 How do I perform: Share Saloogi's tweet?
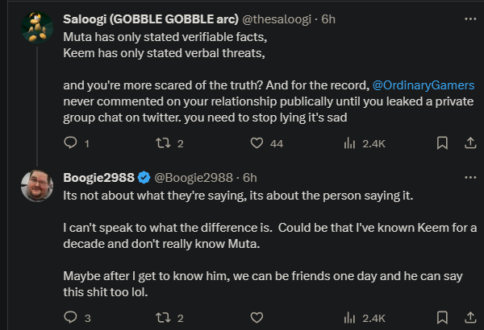(469, 143)
